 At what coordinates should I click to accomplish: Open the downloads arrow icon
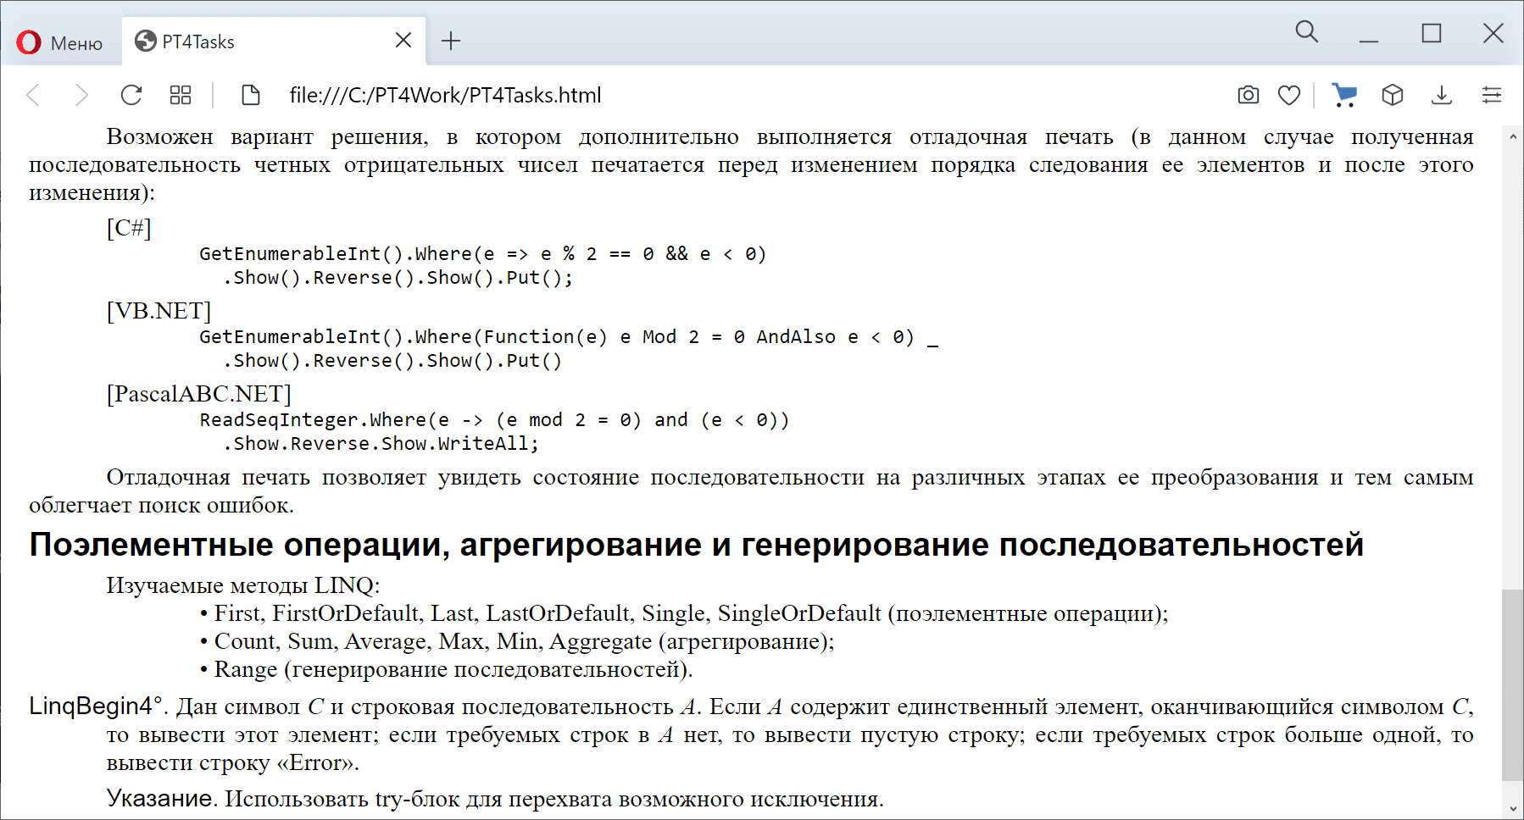pyautogui.click(x=1442, y=95)
